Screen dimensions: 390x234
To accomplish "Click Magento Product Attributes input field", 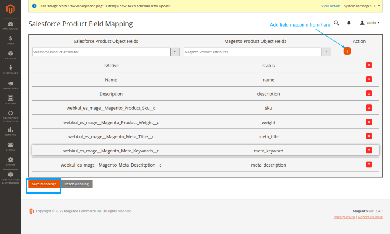I will pyautogui.click(x=253, y=52).
